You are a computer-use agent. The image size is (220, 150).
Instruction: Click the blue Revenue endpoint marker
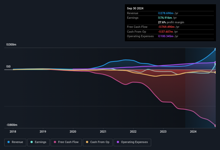(x=215, y=49)
